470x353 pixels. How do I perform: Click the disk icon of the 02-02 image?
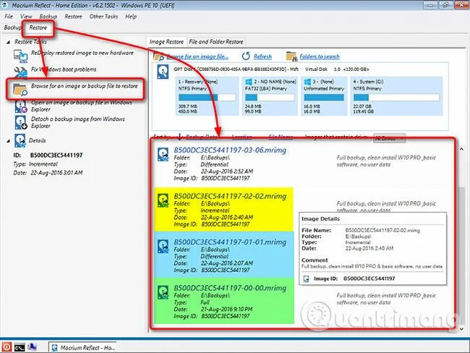tap(163, 200)
